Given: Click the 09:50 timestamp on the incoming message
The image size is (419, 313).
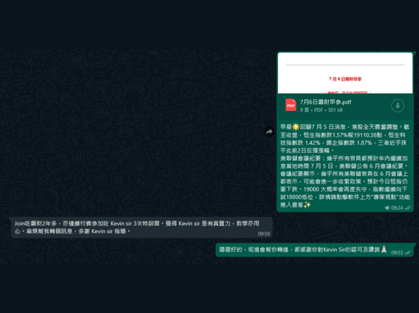Looking at the screenshot, I should 263,234.
